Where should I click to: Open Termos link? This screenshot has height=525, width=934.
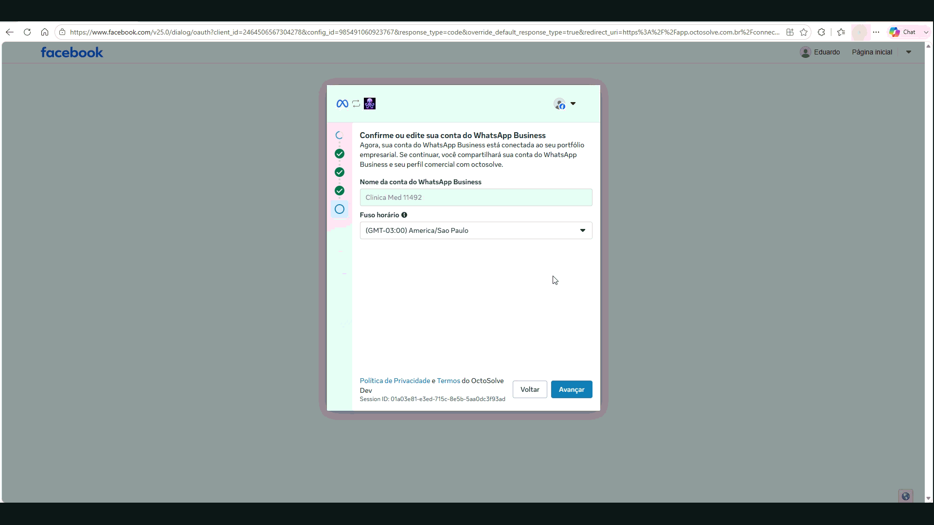coord(449,381)
